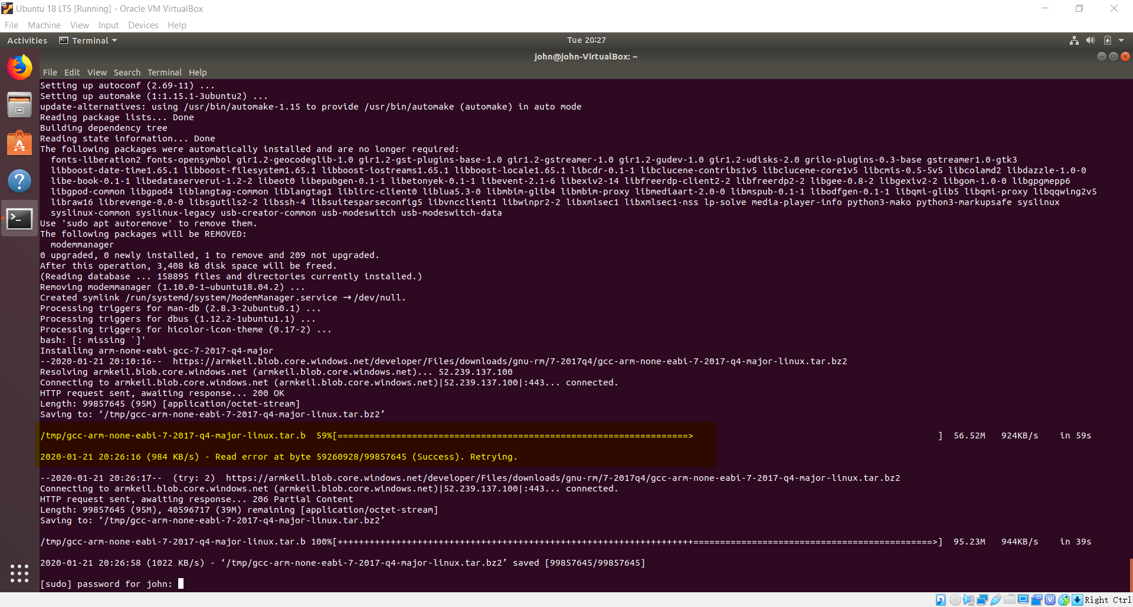This screenshot has width=1133, height=607.
Task: Click the hard disk icon in VirtualBox status bar
Action: tap(940, 599)
